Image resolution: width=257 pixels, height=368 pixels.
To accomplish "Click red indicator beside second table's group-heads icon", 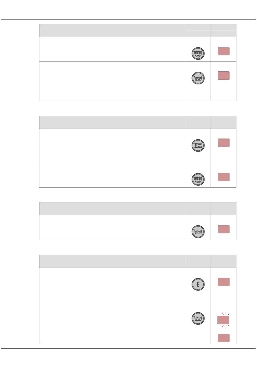I will [x=223, y=177].
